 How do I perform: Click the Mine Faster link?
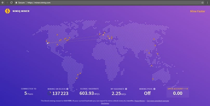[x=198, y=11]
